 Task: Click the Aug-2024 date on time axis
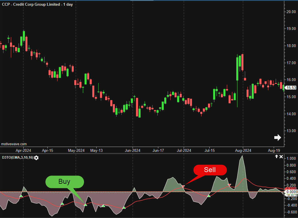[x=243, y=150]
